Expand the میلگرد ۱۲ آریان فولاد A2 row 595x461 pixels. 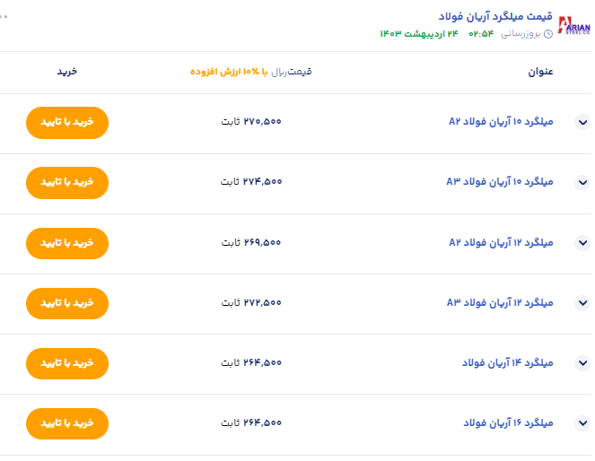(x=582, y=242)
